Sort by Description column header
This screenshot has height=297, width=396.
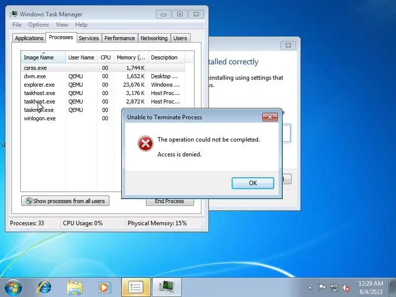(167, 57)
